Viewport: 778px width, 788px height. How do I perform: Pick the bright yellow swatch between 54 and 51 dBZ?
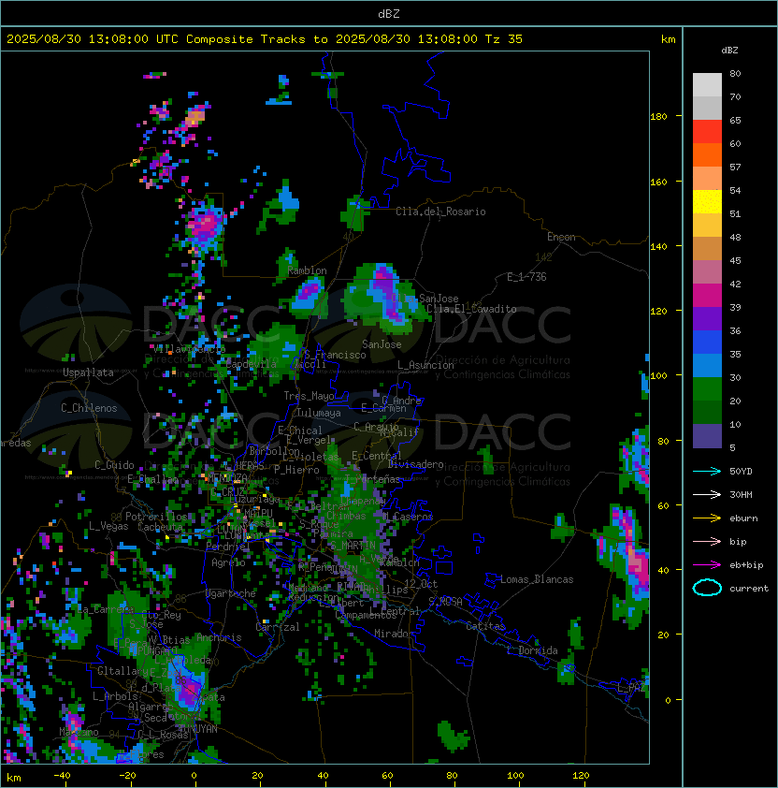click(707, 202)
